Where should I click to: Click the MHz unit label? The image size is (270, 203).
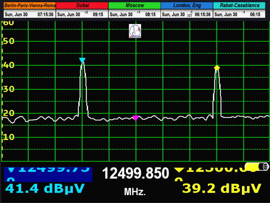click(135, 192)
